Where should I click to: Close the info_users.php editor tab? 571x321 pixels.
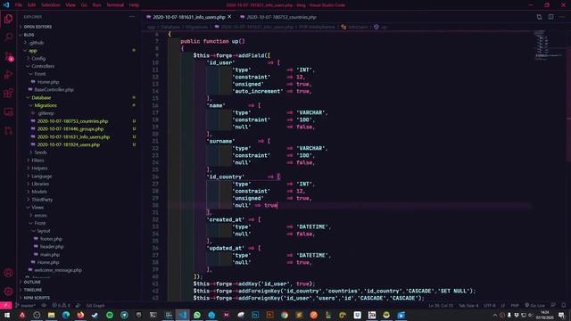[x=229, y=17]
